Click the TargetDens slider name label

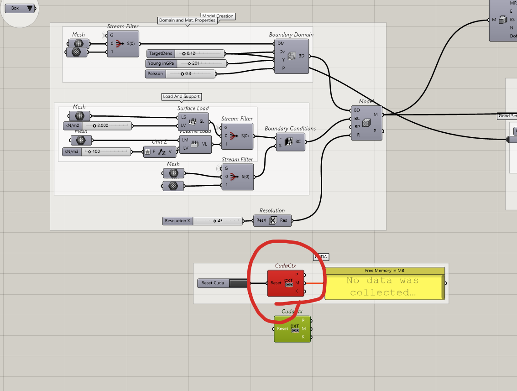[161, 53]
